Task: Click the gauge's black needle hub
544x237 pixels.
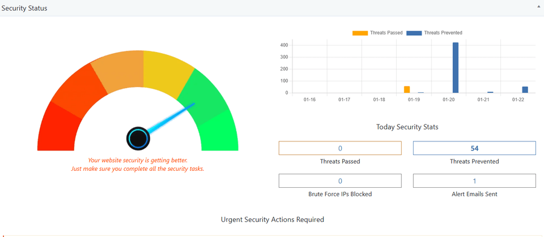Action: pos(138,138)
